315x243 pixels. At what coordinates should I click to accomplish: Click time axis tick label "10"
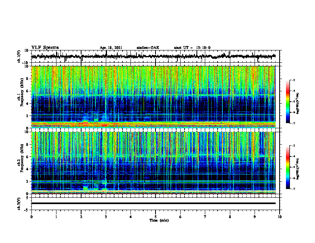tap(280, 217)
